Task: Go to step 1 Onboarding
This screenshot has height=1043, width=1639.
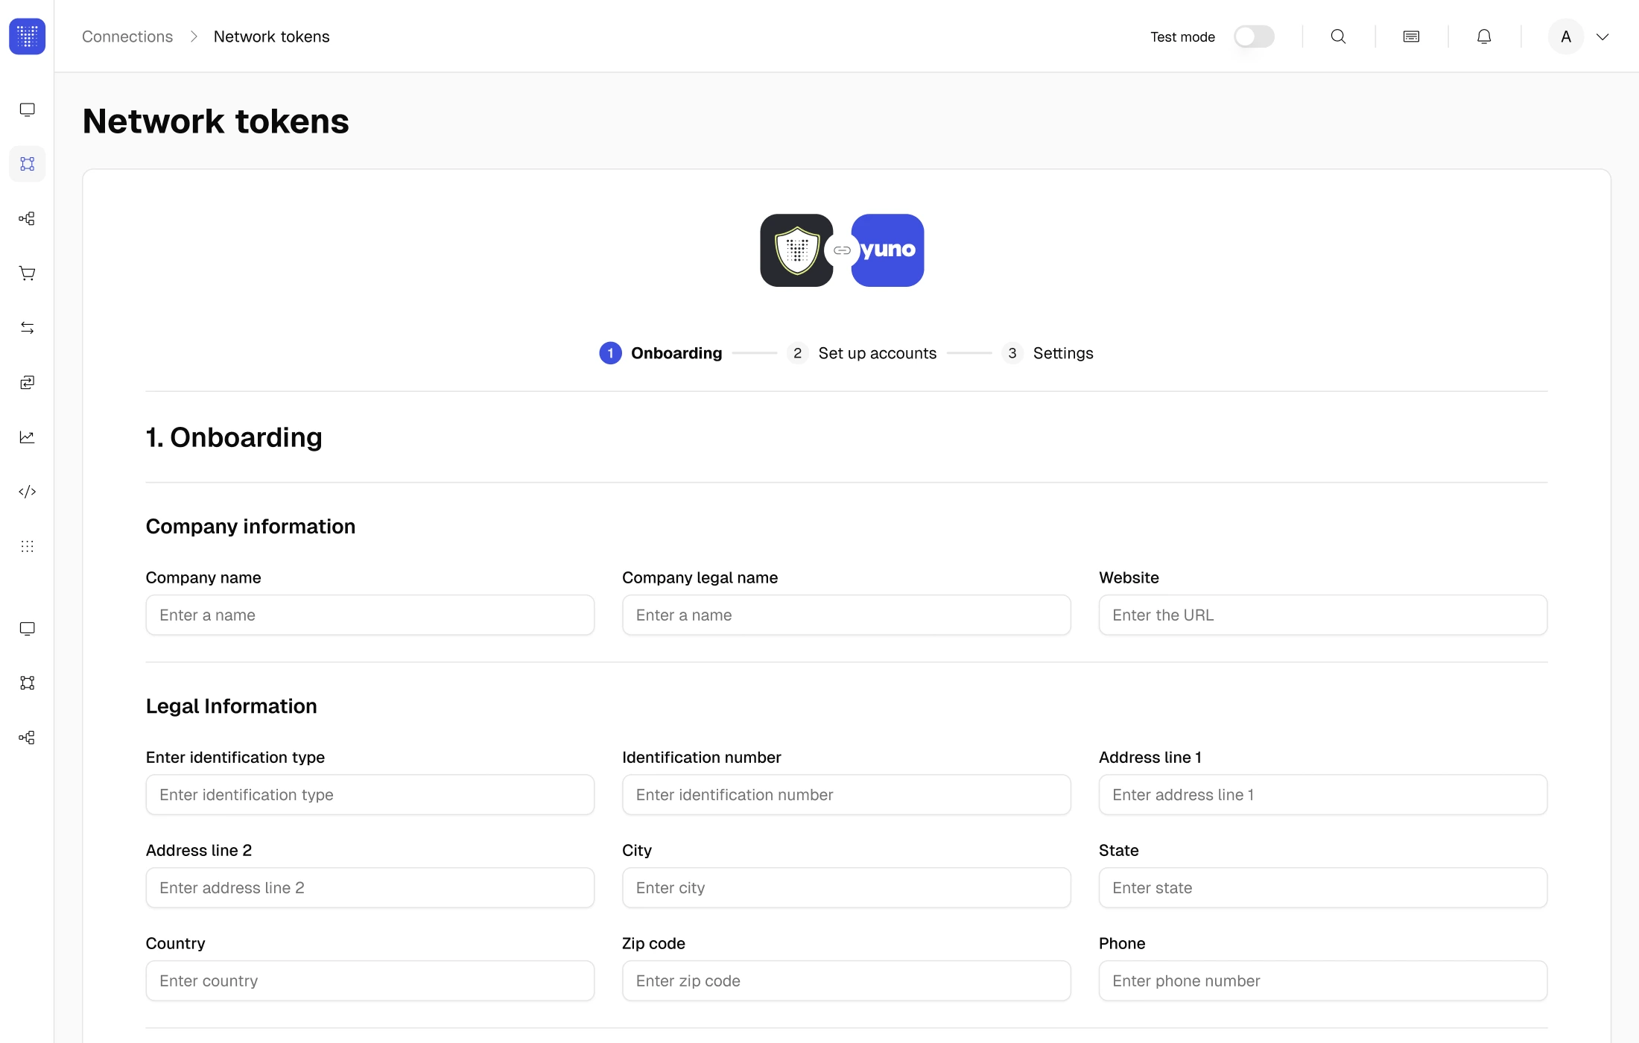Action: tap(661, 353)
